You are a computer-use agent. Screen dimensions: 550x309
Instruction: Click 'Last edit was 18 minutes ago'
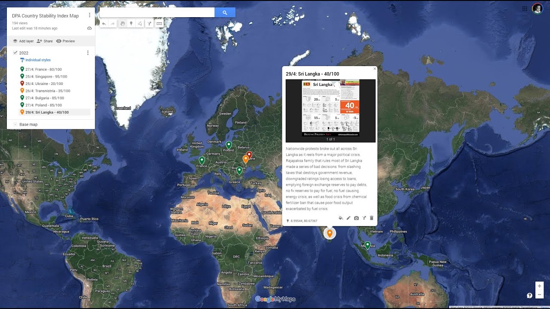pos(35,28)
